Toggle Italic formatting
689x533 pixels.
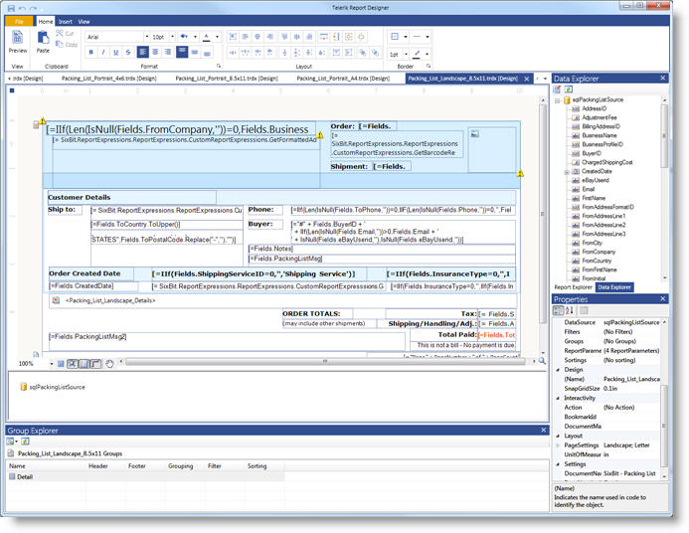click(103, 52)
